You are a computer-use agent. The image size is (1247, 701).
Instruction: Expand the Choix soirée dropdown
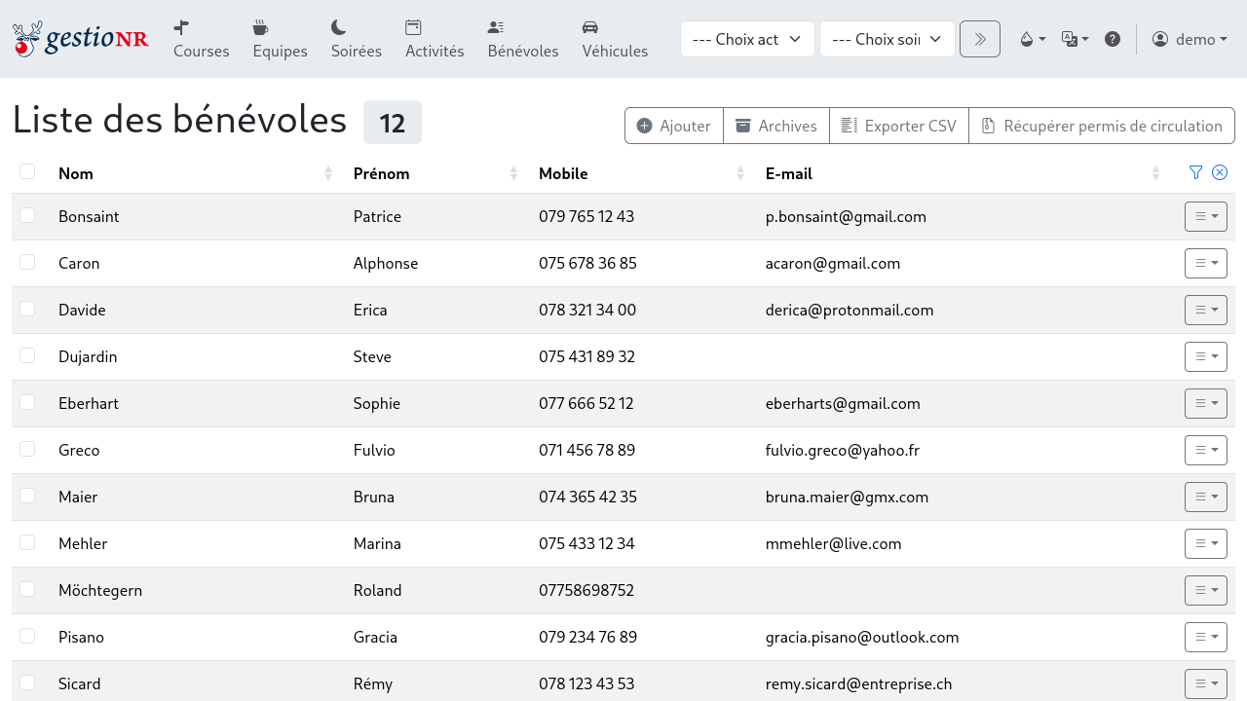pos(887,39)
